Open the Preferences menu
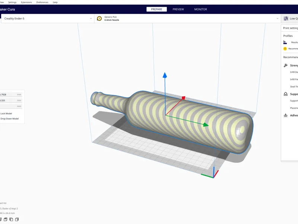This screenshot has height=224, width=298. 42,2
